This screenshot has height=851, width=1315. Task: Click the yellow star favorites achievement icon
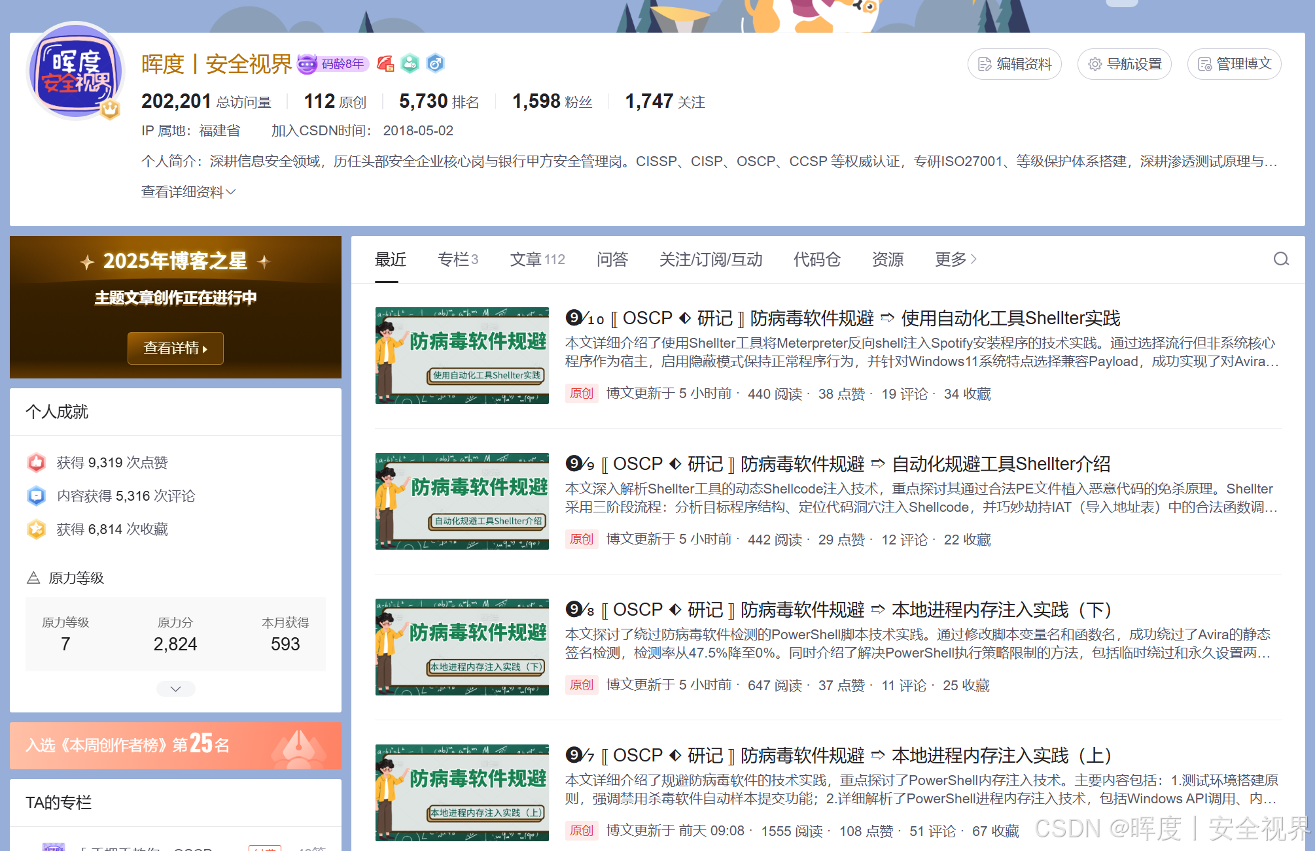37,529
